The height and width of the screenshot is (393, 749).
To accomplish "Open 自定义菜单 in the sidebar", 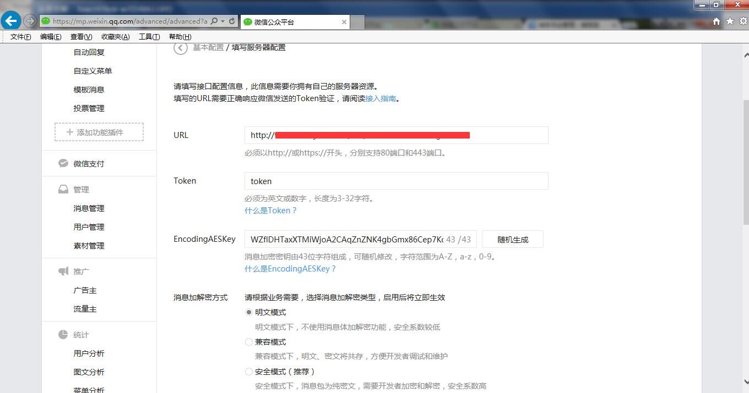I will click(93, 71).
